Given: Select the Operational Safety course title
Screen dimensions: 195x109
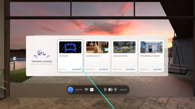Looking at the screenshot, I should click(x=120, y=56).
